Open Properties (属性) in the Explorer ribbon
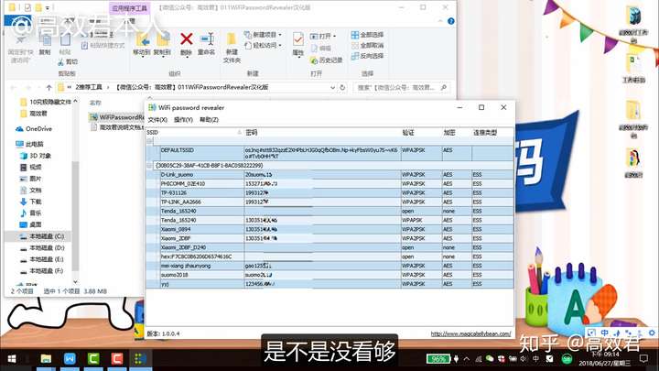Screen dimensions: 659x371 click(298, 44)
